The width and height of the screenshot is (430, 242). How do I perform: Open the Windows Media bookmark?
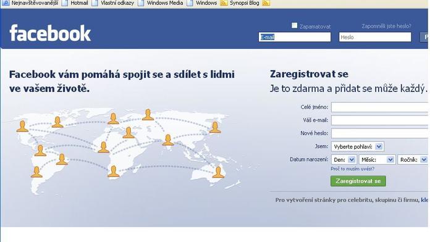point(161,3)
